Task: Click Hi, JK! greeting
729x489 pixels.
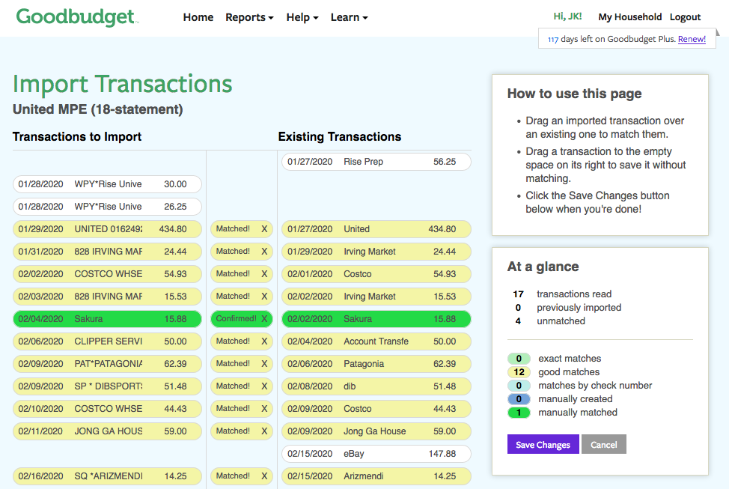Action: [567, 16]
